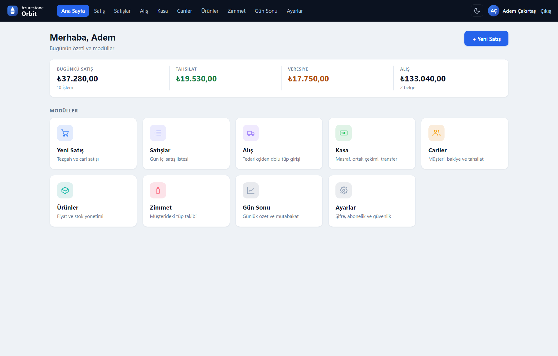Click the 'Gün içi satış listesi' description
The height and width of the screenshot is (356, 558).
[x=169, y=159]
